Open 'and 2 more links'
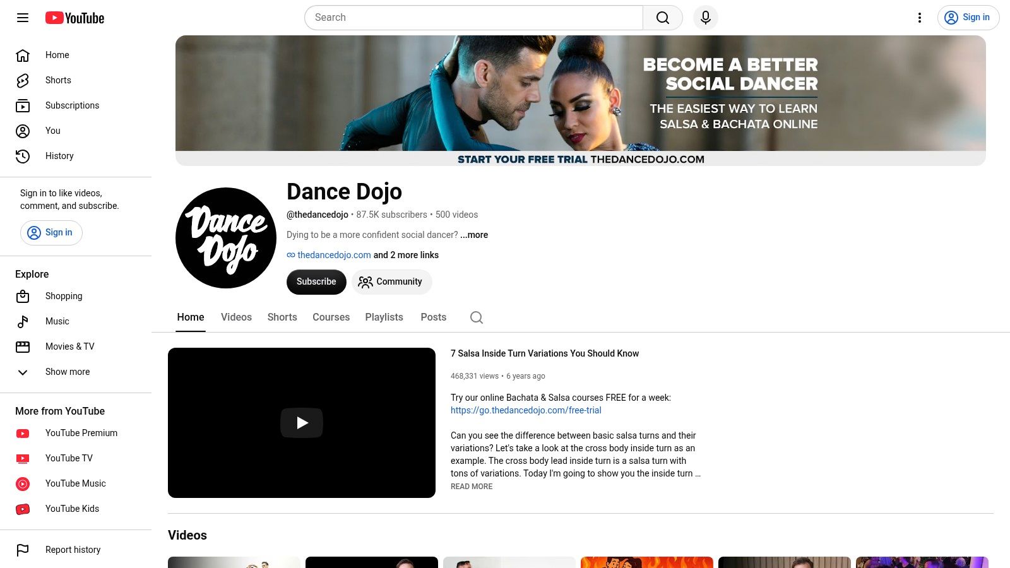The image size is (1010, 568). pyautogui.click(x=406, y=255)
